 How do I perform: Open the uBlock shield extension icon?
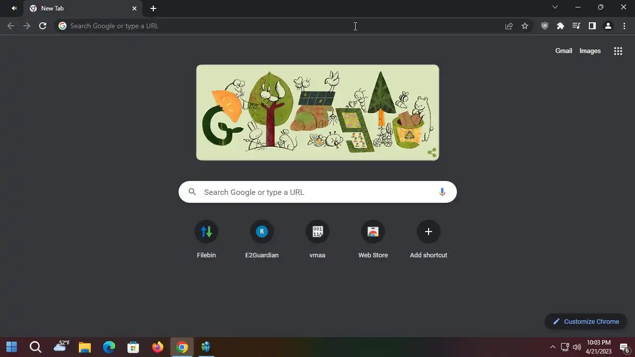point(545,26)
